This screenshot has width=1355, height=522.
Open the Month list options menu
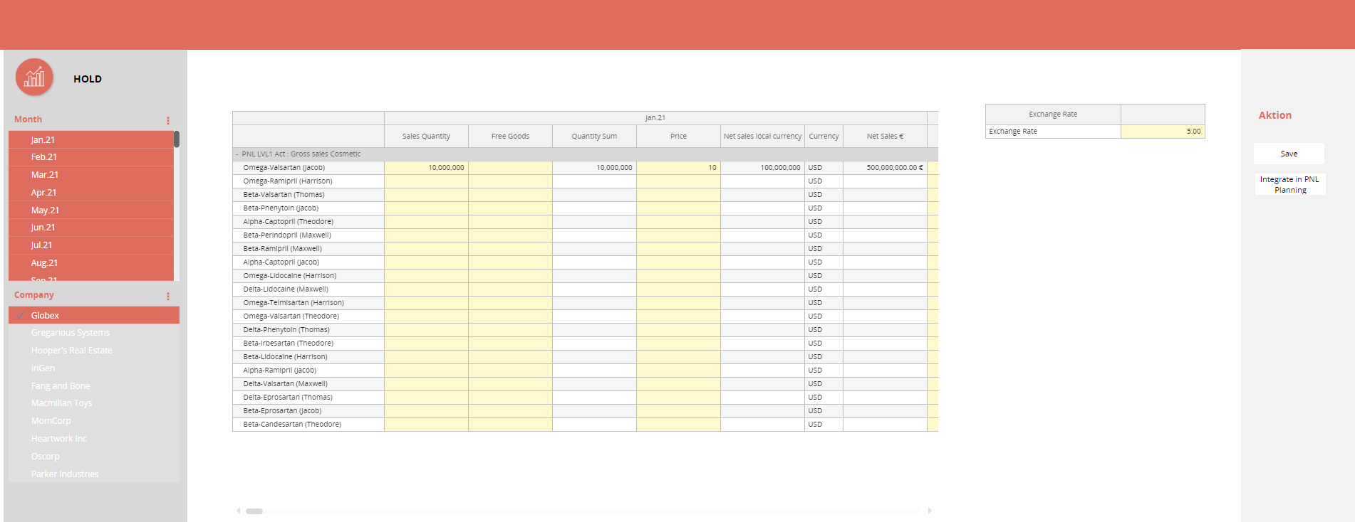coord(168,120)
